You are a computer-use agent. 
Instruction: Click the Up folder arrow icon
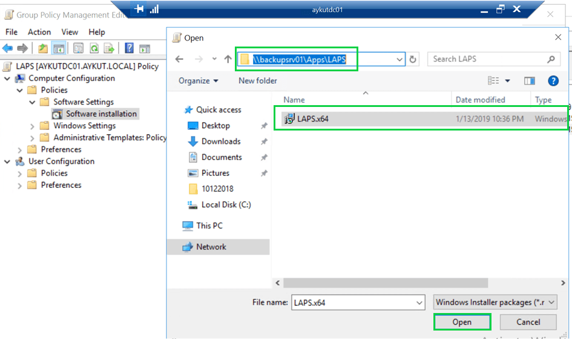[x=228, y=59]
